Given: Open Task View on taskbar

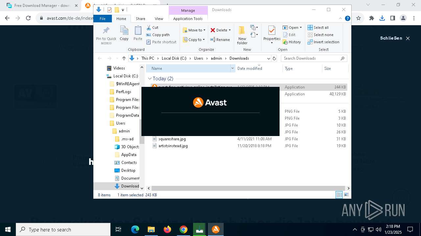Looking at the screenshot, I should (118, 229).
